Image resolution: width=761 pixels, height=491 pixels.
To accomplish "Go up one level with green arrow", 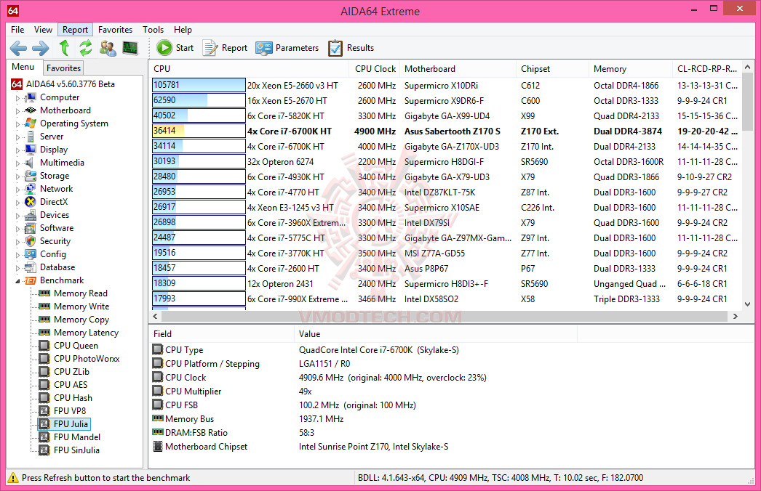I will click(64, 48).
